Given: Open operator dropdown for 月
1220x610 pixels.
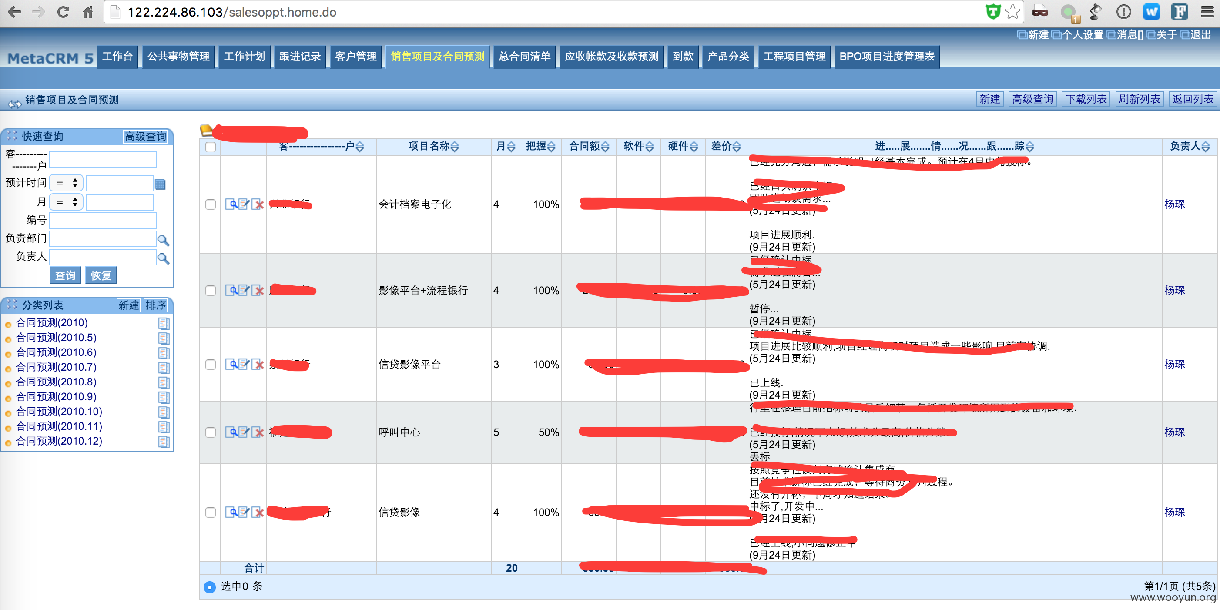Looking at the screenshot, I should click(66, 202).
